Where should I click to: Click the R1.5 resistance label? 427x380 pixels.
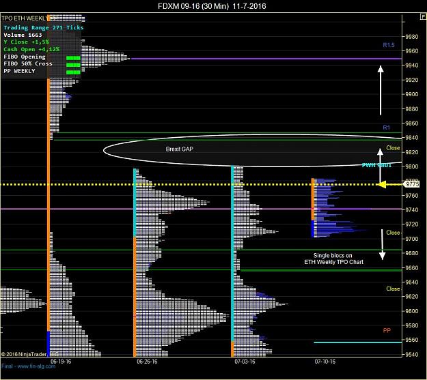389,45
